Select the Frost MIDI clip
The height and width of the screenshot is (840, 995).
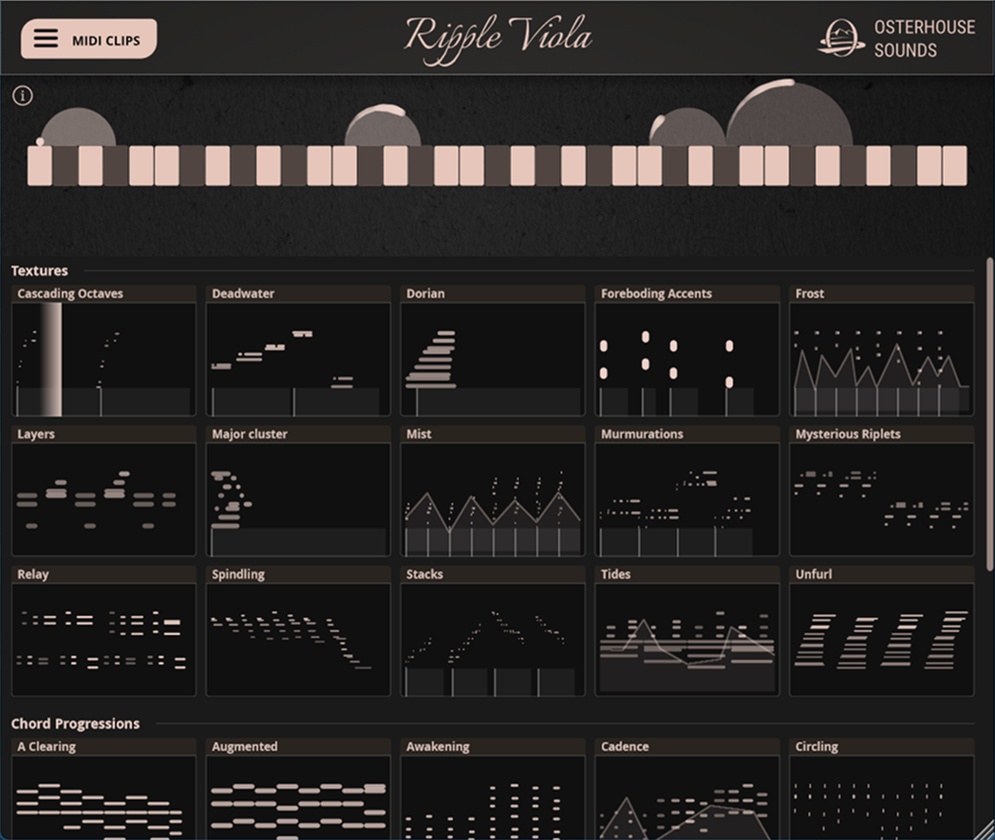coord(882,351)
